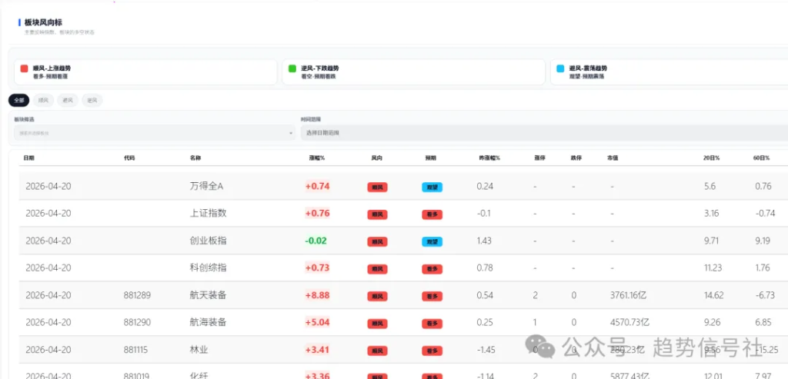Click stock code 881289
The image size is (788, 379).
pyautogui.click(x=137, y=295)
